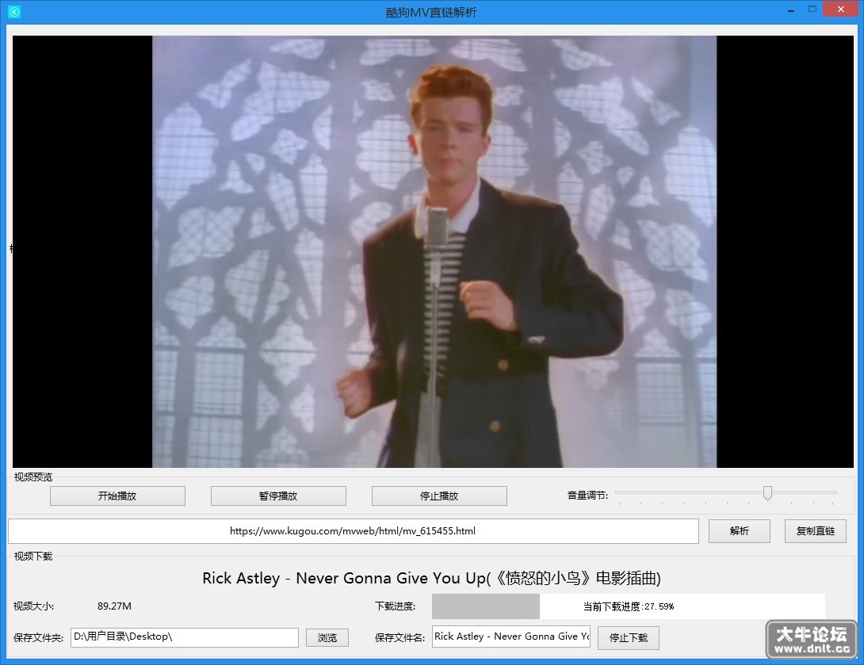Click the window title 酷狗MV直链解析
Viewport: 864px width, 665px height.
click(x=431, y=12)
